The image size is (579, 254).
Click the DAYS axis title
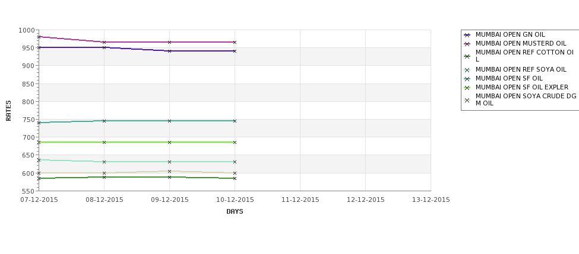point(235,211)
